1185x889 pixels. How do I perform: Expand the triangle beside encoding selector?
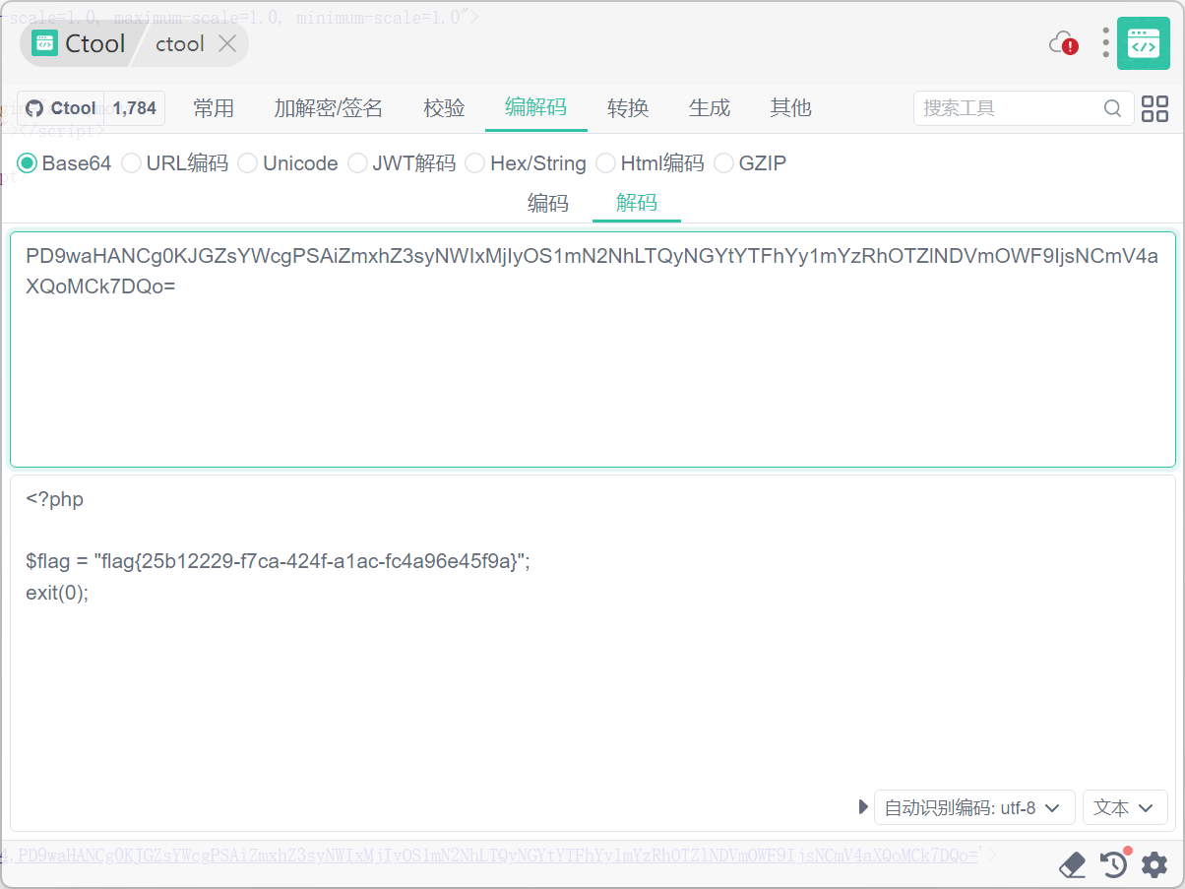(x=863, y=807)
